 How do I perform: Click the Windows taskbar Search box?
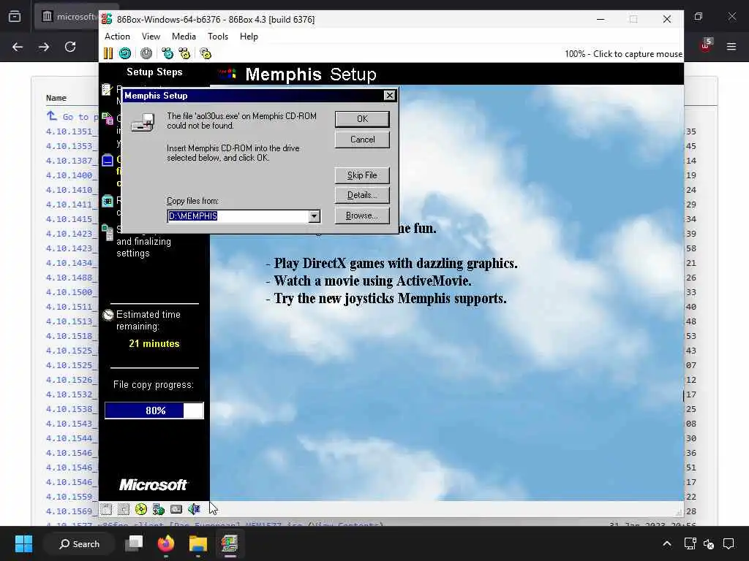click(79, 543)
